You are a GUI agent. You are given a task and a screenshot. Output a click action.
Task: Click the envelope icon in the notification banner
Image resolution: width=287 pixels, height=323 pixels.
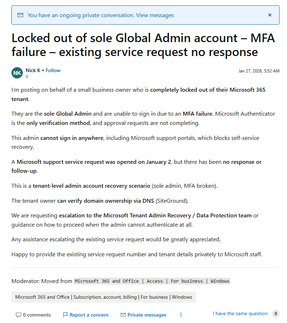click(x=20, y=15)
